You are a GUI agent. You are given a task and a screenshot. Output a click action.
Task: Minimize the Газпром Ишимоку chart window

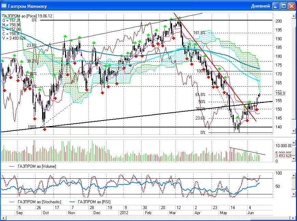pyautogui.click(x=276, y=6)
